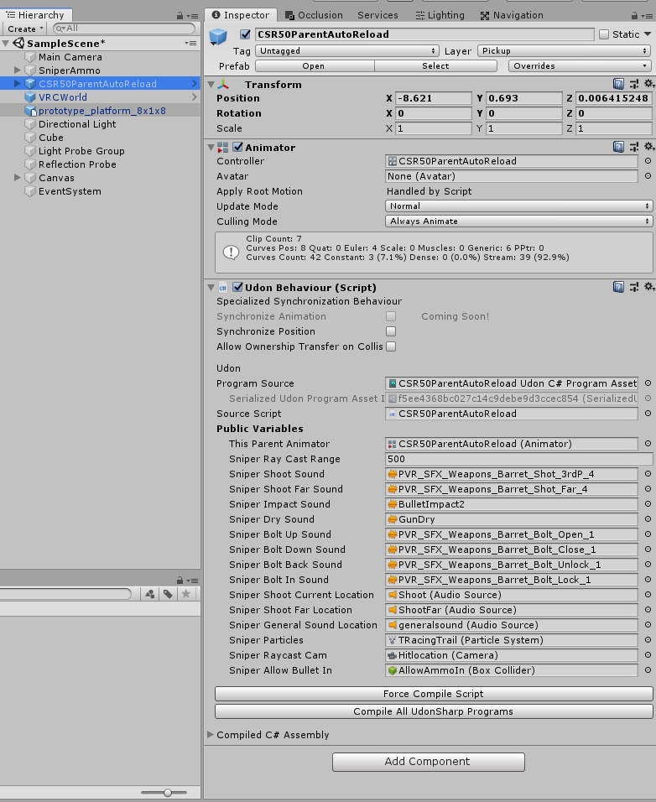Open Animator preset selector icon
The image size is (656, 802).
[x=634, y=148]
